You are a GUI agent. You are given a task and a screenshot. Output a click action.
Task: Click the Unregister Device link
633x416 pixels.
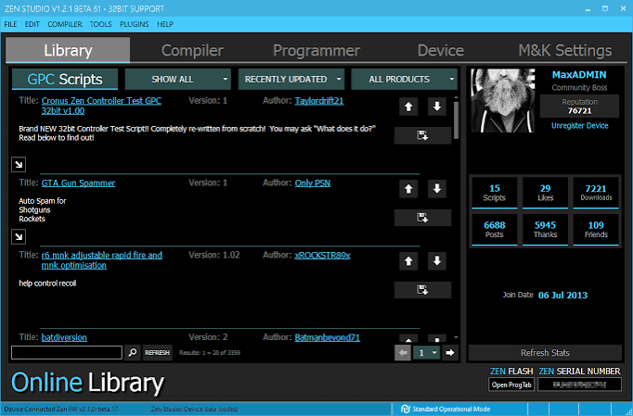(x=580, y=125)
